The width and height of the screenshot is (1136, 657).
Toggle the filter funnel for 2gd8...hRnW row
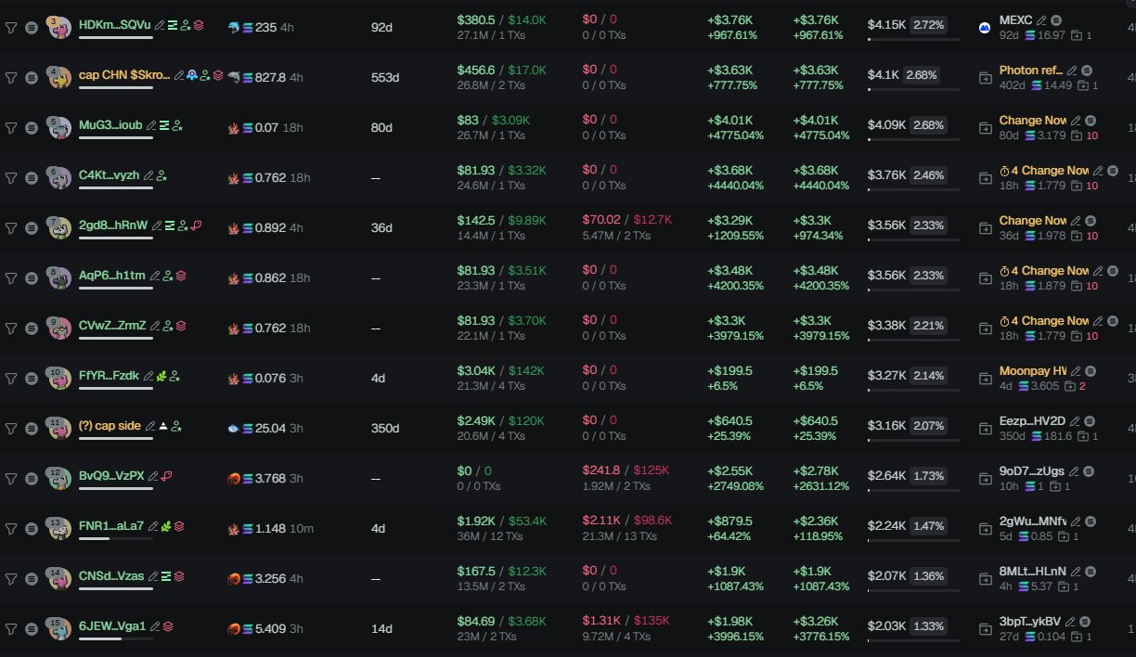[x=11, y=228]
